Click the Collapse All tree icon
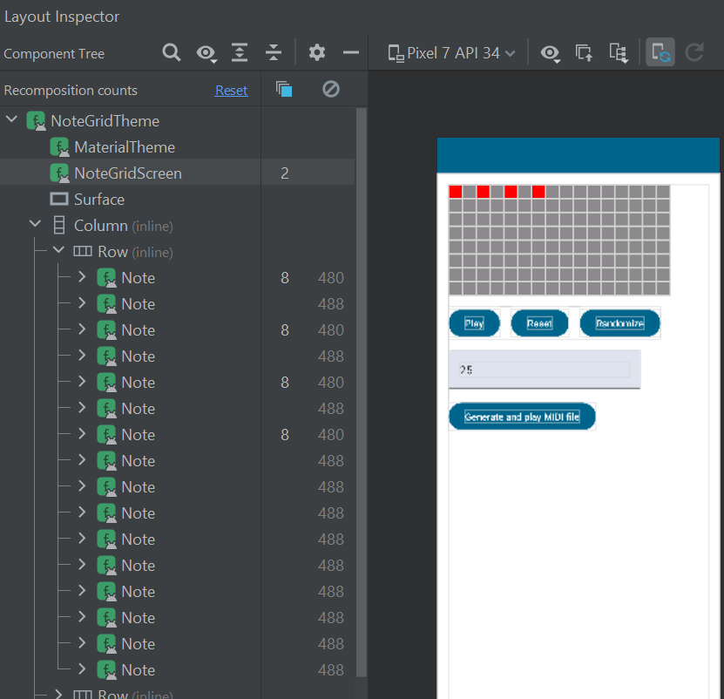Image resolution: width=724 pixels, height=699 pixels. [x=274, y=53]
